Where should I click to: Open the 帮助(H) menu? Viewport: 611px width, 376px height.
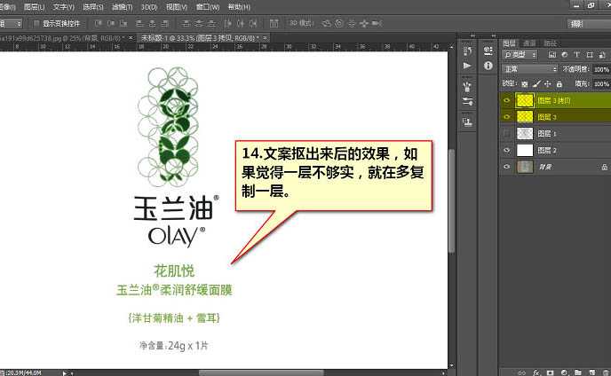[239, 7]
